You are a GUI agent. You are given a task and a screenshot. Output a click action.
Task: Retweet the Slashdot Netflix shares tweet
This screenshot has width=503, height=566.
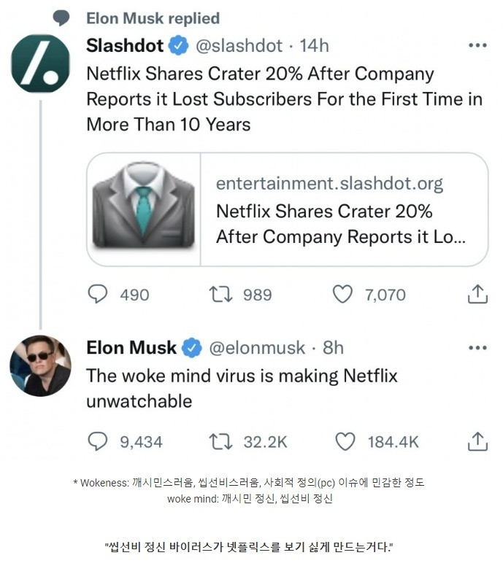[x=220, y=295]
